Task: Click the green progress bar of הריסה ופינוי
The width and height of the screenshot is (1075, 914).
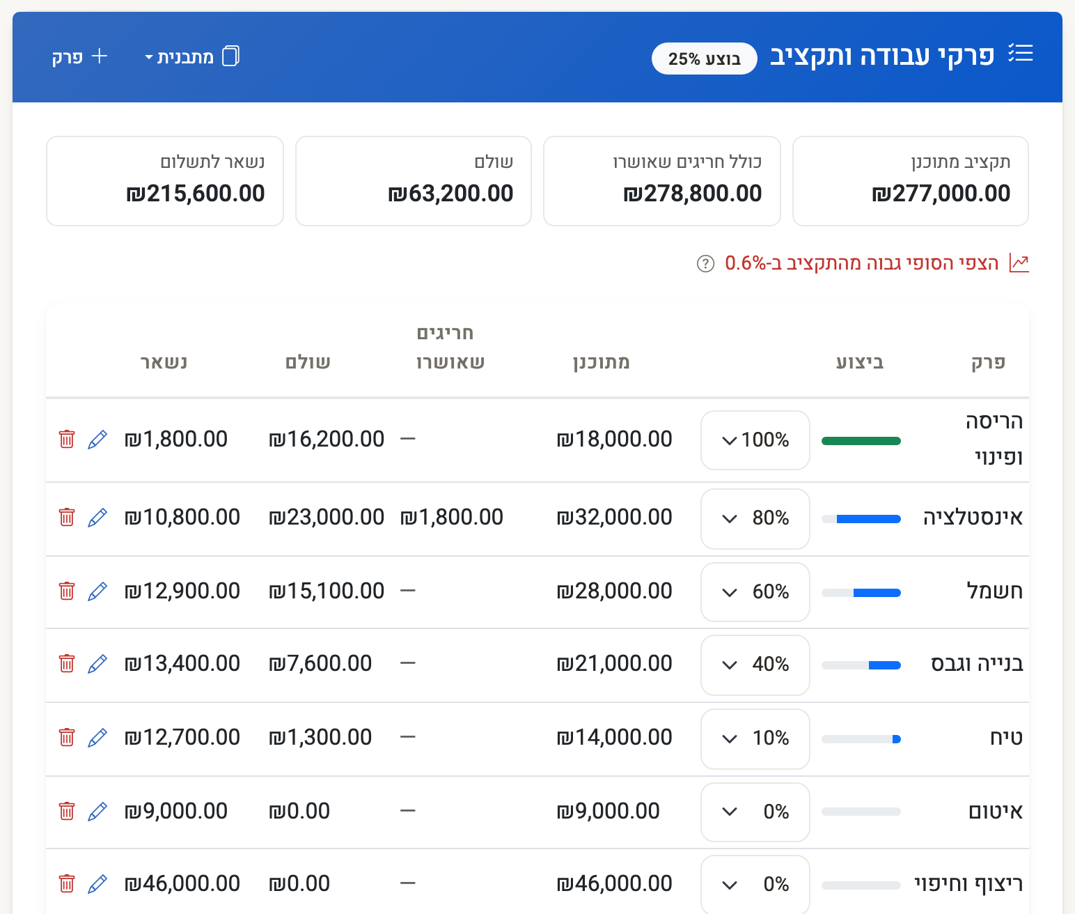Action: pyautogui.click(x=861, y=440)
